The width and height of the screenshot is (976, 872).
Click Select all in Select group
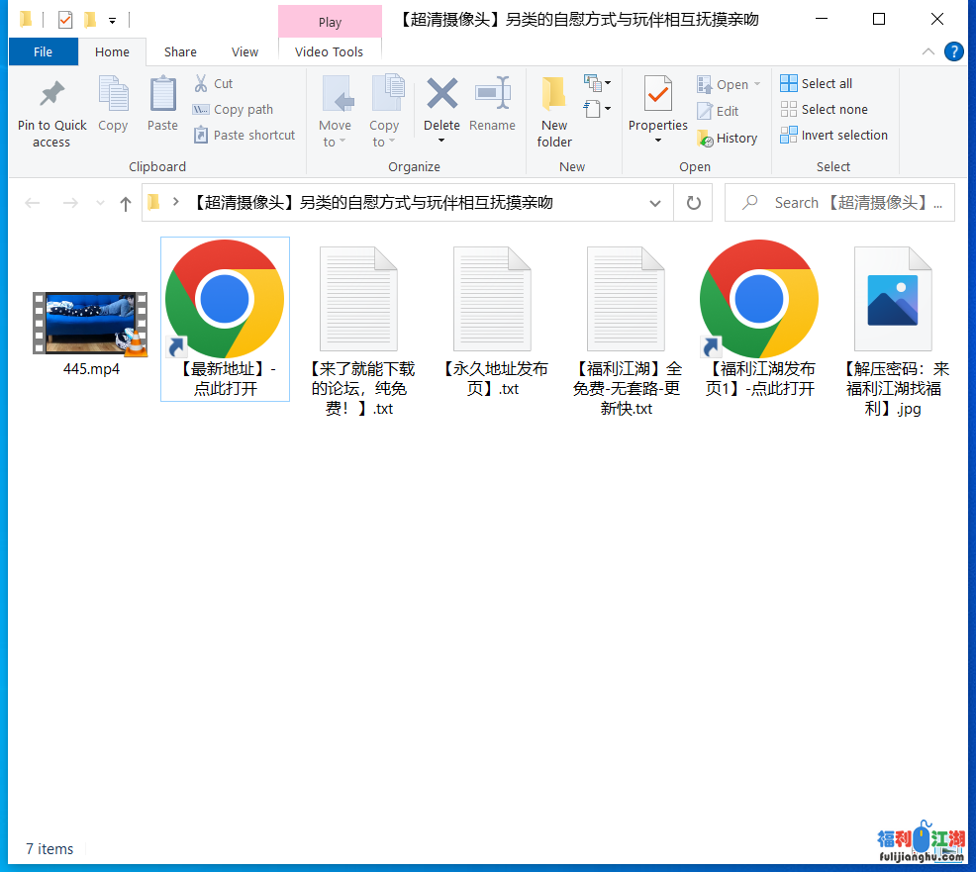point(816,83)
